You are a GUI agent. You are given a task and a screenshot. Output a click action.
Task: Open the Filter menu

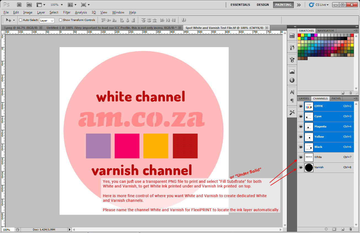tap(66, 12)
